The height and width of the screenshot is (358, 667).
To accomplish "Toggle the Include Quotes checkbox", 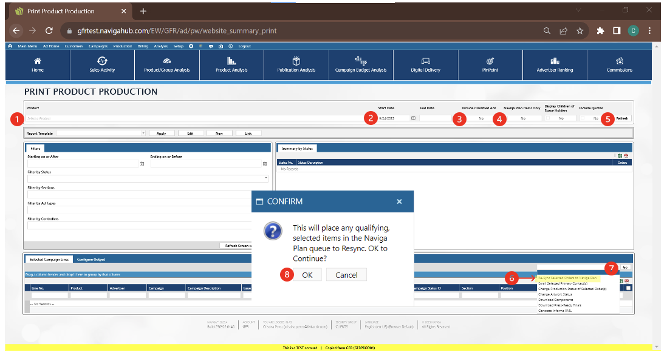I will pyautogui.click(x=583, y=118).
